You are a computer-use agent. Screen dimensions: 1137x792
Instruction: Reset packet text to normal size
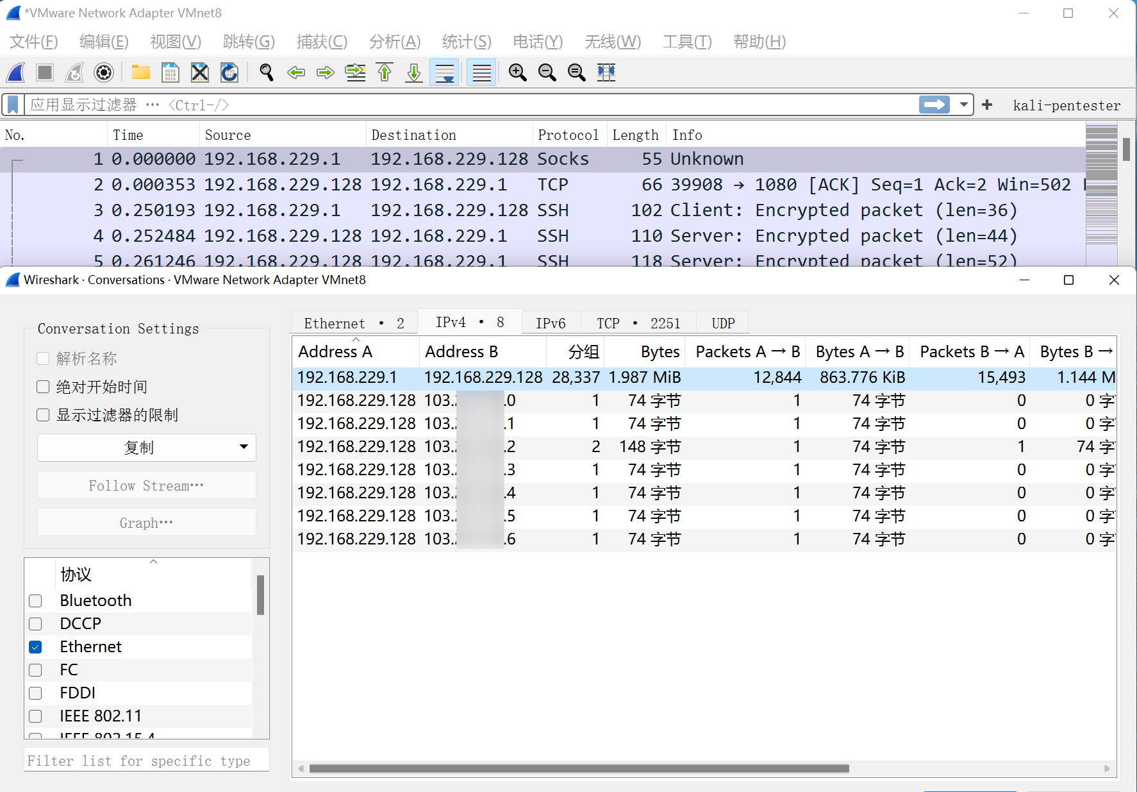pyautogui.click(x=577, y=72)
